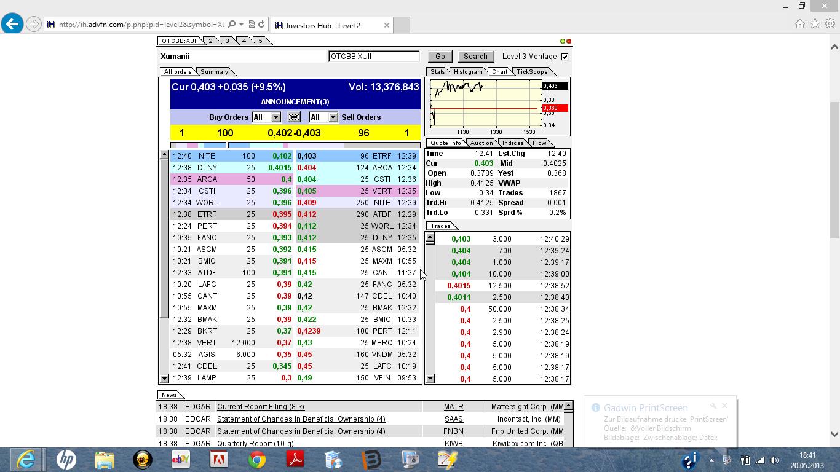Click the red status dot above the montage

click(569, 41)
